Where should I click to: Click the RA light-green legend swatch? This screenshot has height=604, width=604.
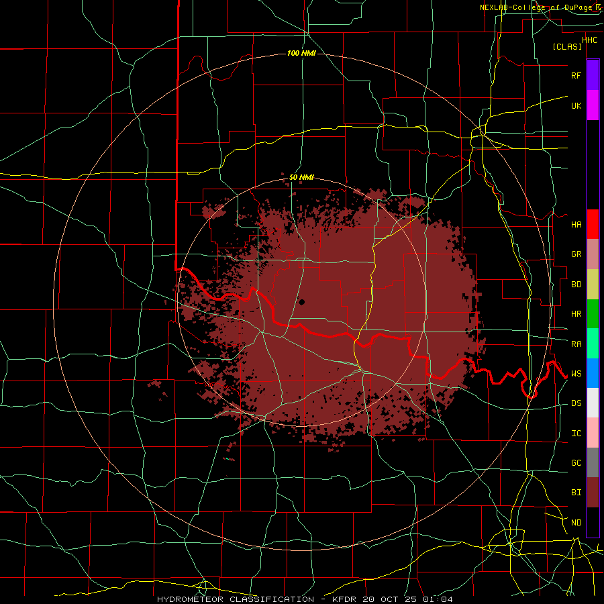click(593, 344)
